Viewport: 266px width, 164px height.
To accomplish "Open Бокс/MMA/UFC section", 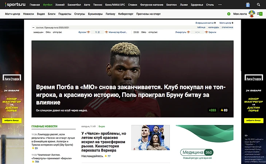I will pos(115,5).
